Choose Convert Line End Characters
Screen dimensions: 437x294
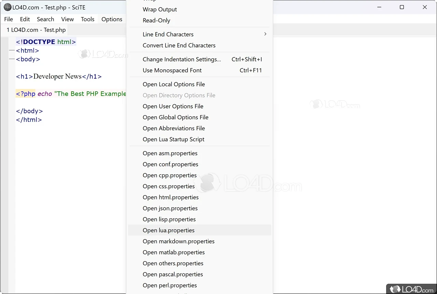click(x=179, y=45)
